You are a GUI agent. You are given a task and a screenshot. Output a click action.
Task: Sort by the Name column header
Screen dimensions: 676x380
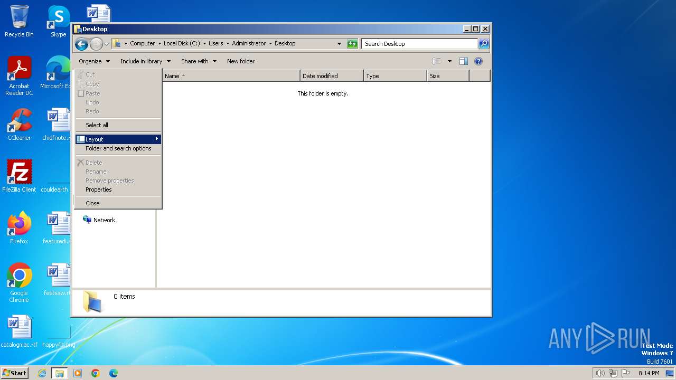tap(231, 76)
